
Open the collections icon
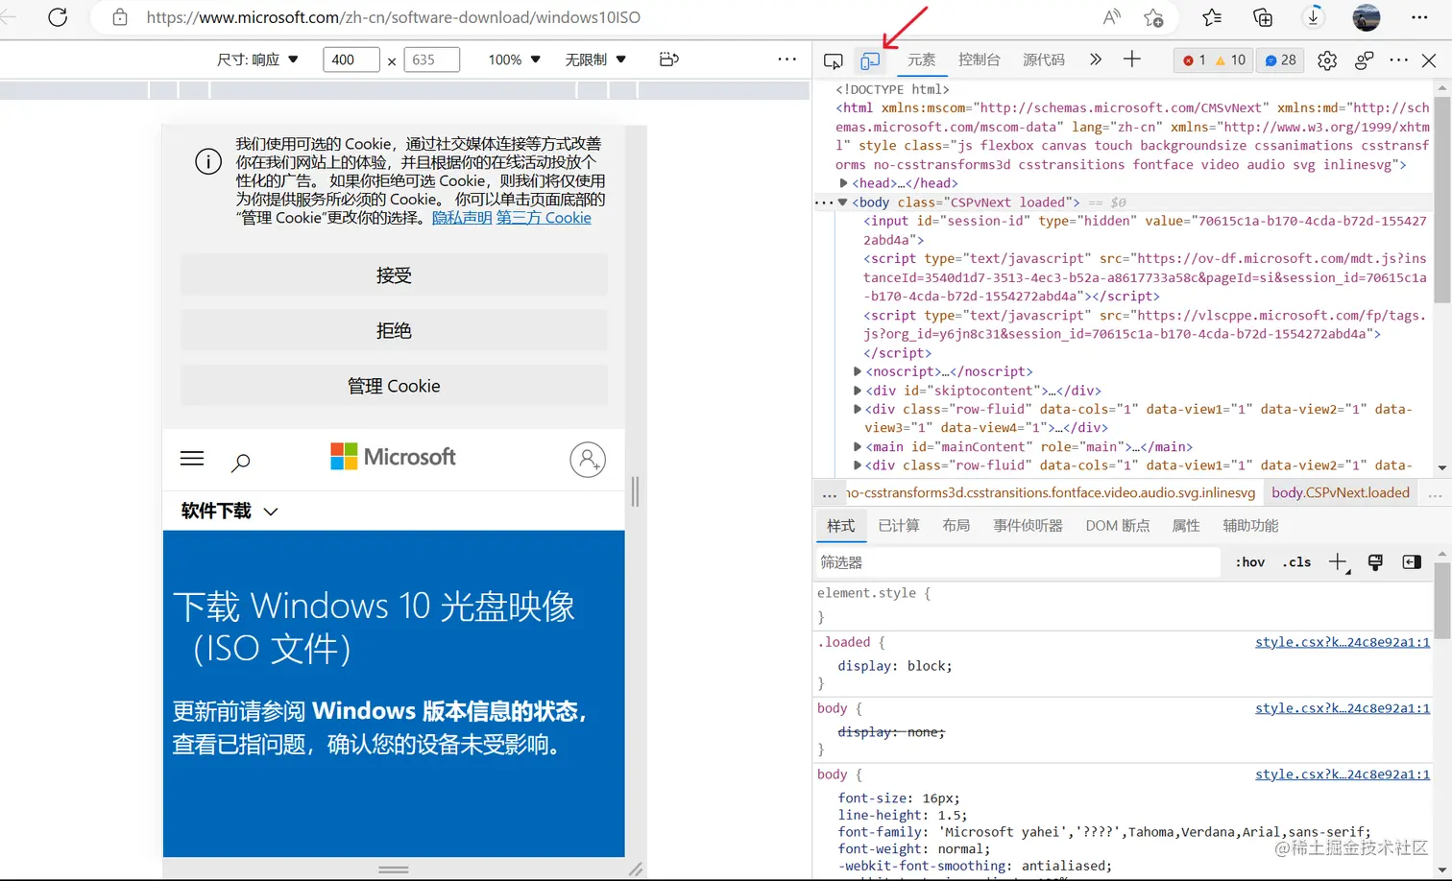1263,17
